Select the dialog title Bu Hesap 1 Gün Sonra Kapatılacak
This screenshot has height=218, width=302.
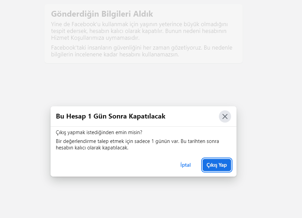[x=111, y=116]
